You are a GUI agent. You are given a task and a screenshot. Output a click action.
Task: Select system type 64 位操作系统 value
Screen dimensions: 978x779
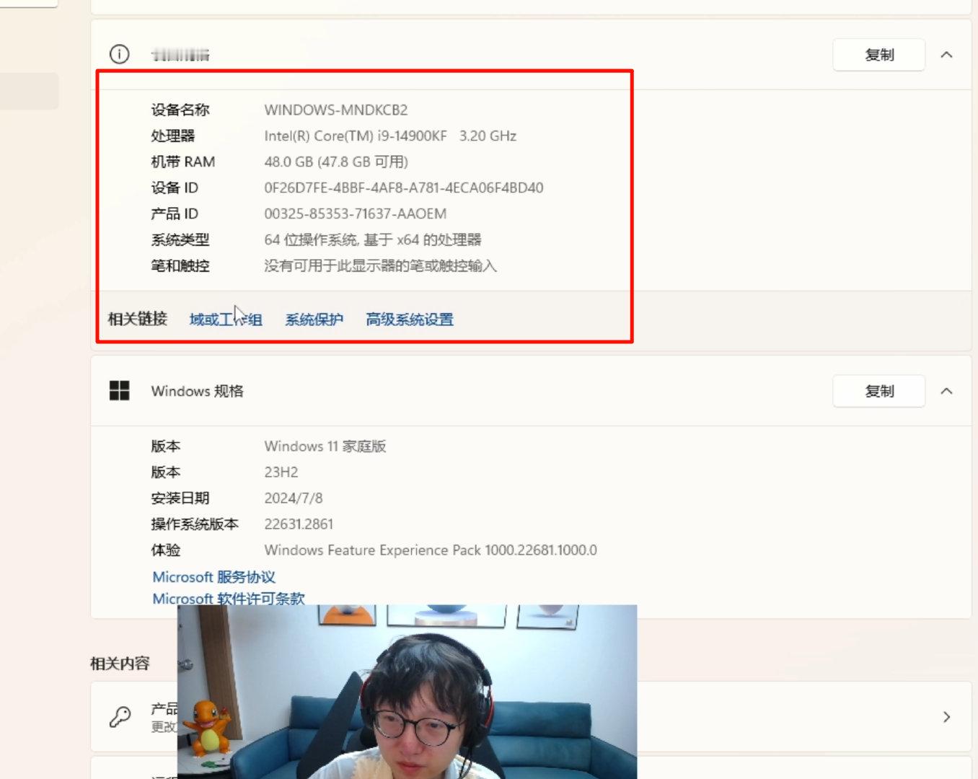(x=373, y=239)
